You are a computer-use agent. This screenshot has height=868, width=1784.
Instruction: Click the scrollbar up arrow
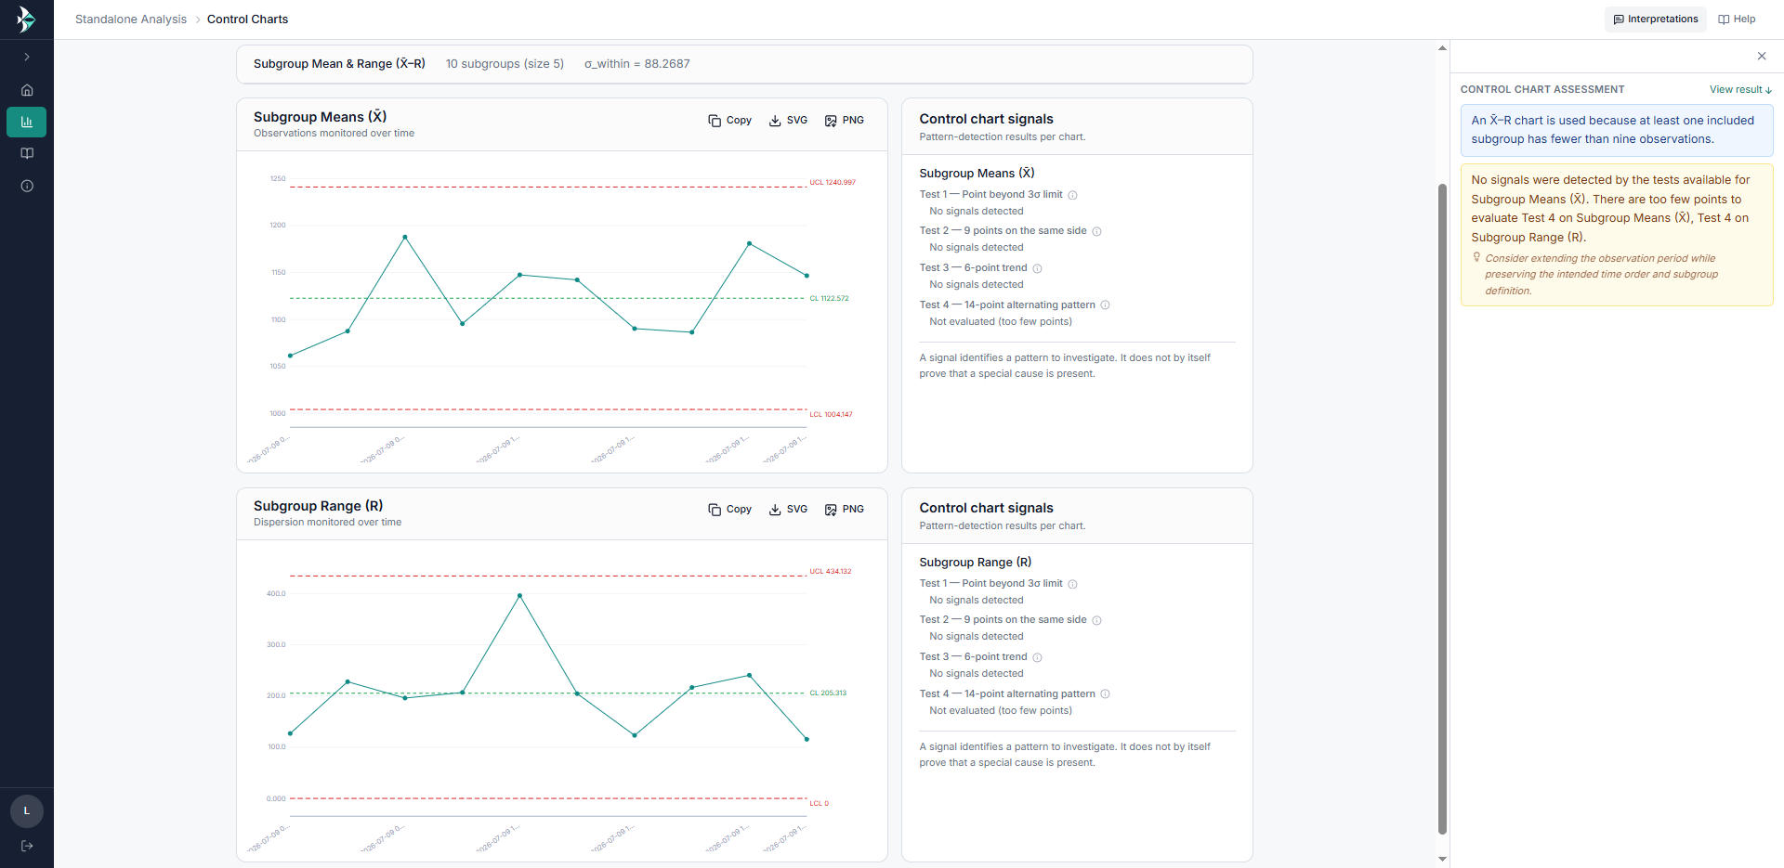click(x=1442, y=47)
